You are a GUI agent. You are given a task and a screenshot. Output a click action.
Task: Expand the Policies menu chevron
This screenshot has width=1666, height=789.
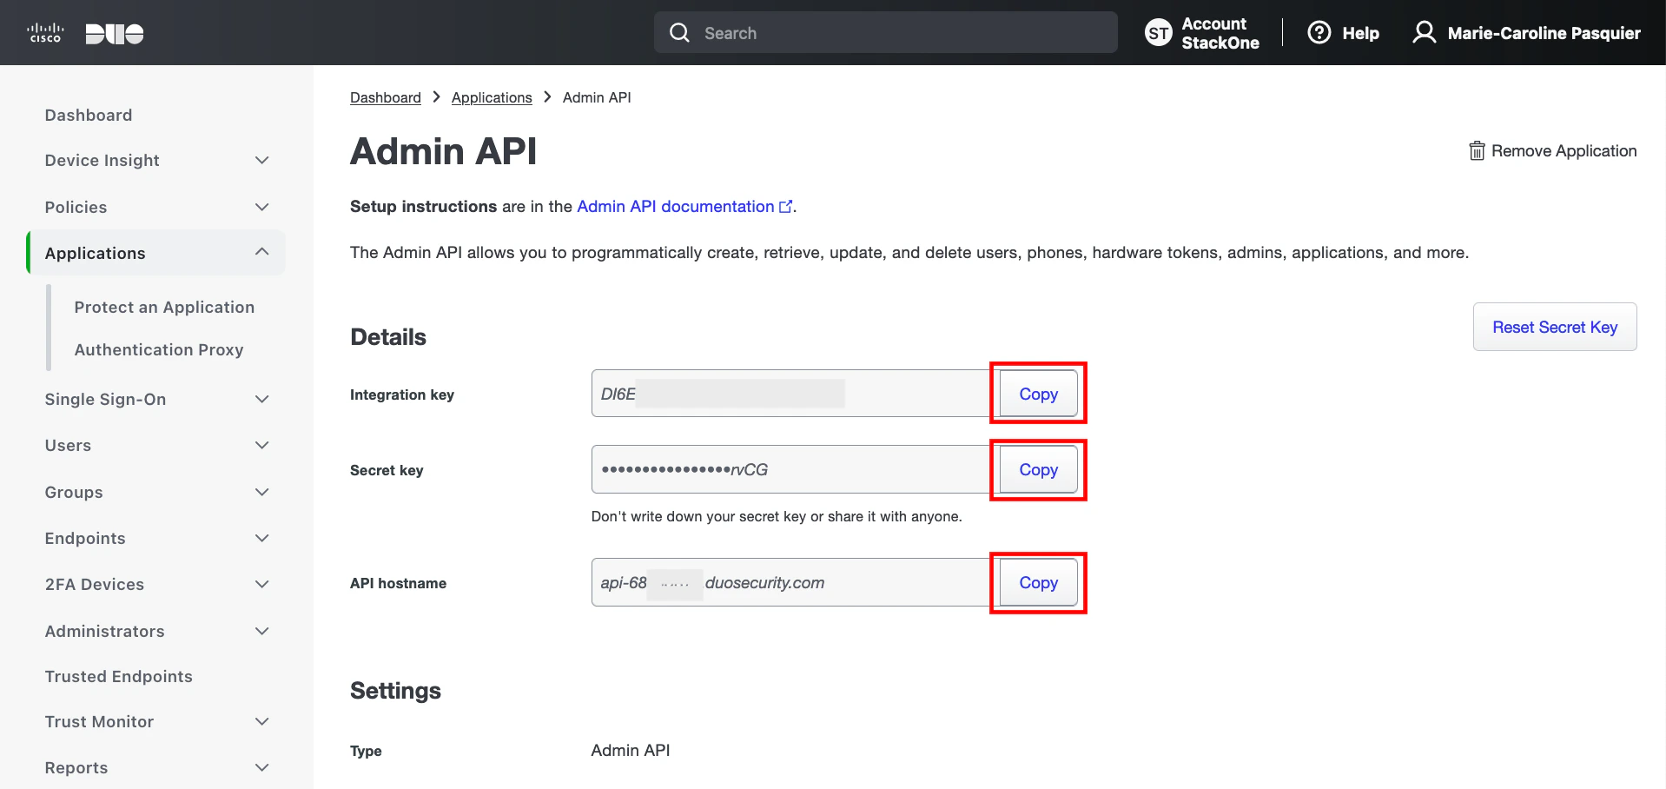pos(262,207)
